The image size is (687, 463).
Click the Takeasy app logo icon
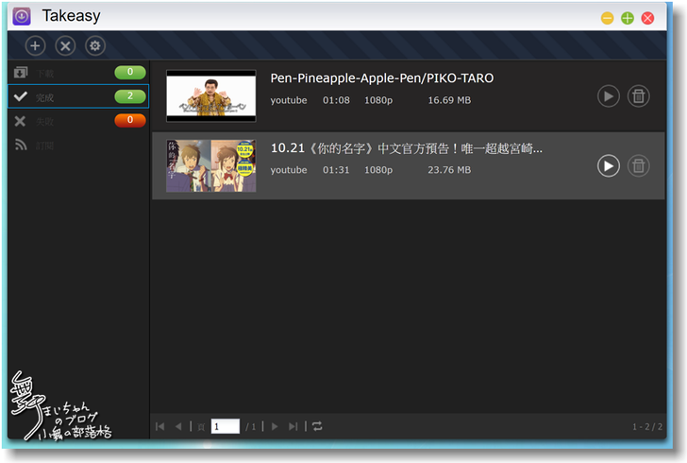[22, 17]
